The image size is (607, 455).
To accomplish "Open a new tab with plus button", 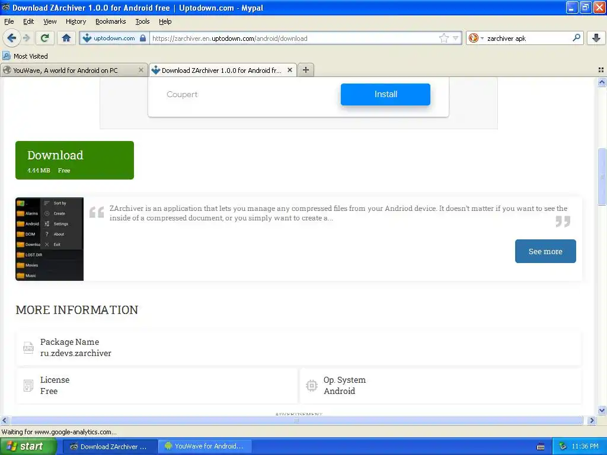I will tap(306, 70).
